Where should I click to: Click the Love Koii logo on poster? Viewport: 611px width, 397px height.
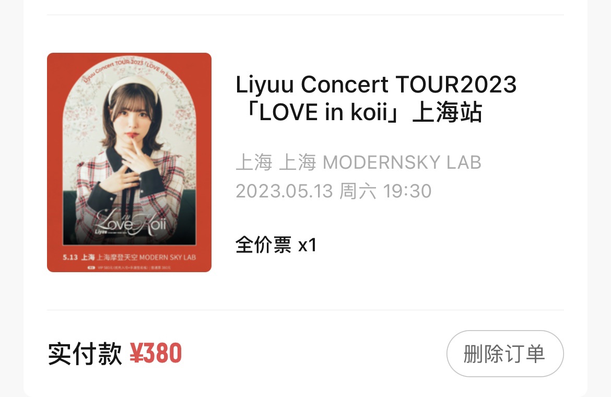click(x=131, y=223)
